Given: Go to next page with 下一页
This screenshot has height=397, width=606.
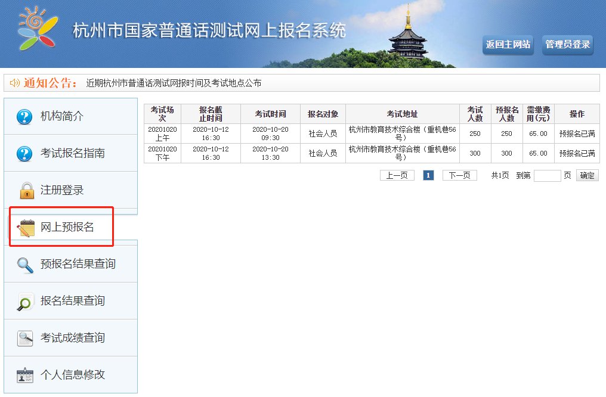Looking at the screenshot, I should pos(459,175).
